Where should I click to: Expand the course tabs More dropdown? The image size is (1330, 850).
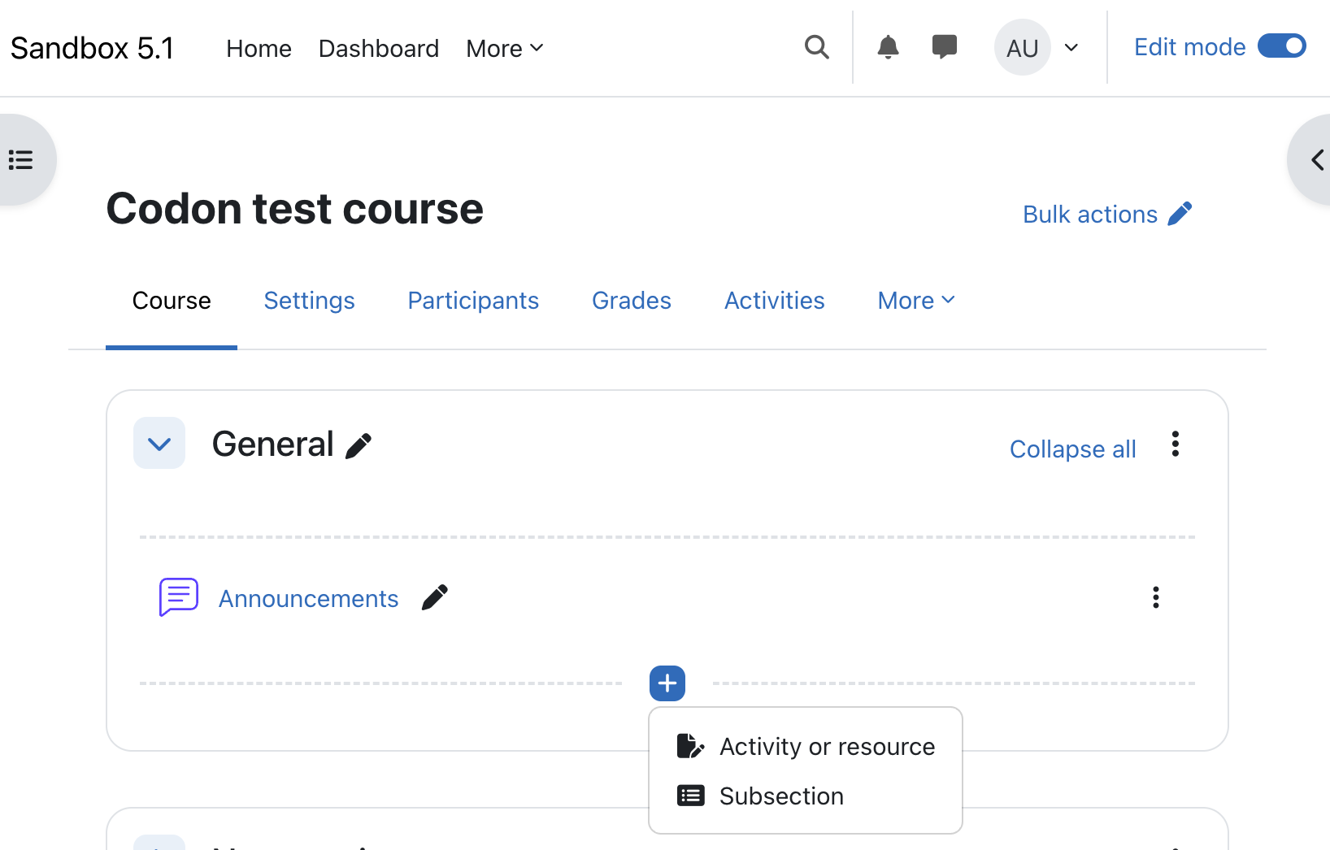pyautogui.click(x=916, y=301)
